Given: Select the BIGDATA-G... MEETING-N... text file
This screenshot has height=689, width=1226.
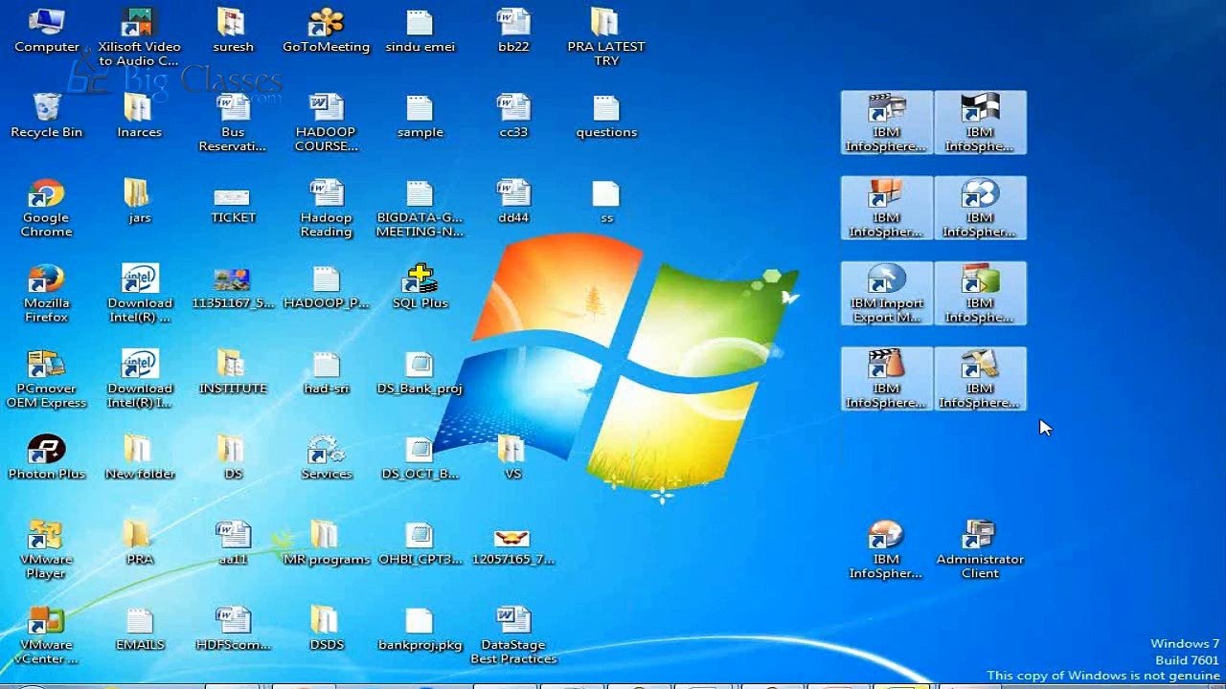Looking at the screenshot, I should pos(420,209).
